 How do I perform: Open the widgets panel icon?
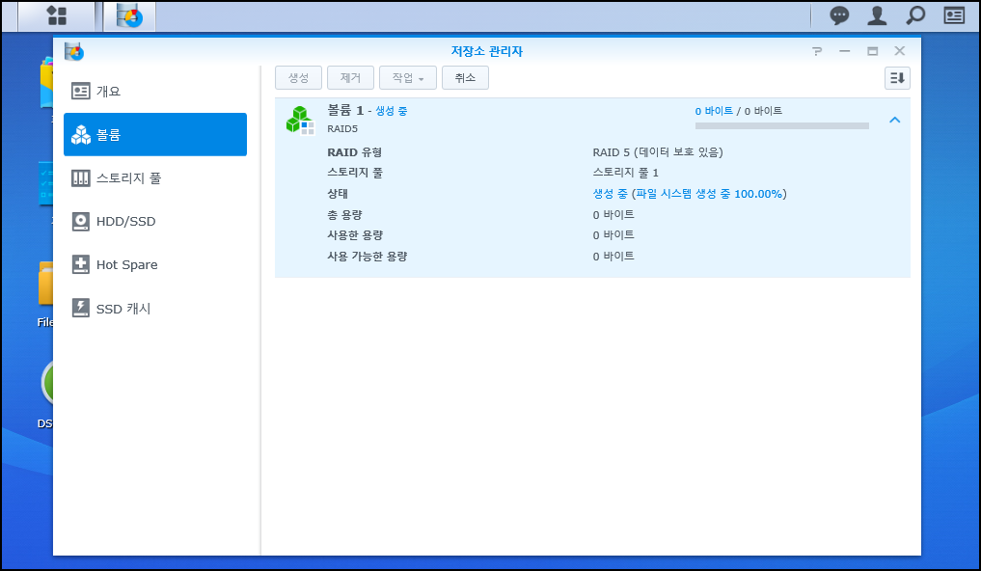coord(954,15)
